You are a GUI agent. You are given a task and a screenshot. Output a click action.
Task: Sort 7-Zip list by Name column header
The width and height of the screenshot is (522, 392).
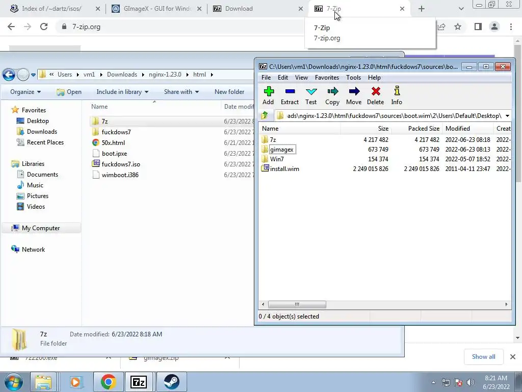click(300, 128)
